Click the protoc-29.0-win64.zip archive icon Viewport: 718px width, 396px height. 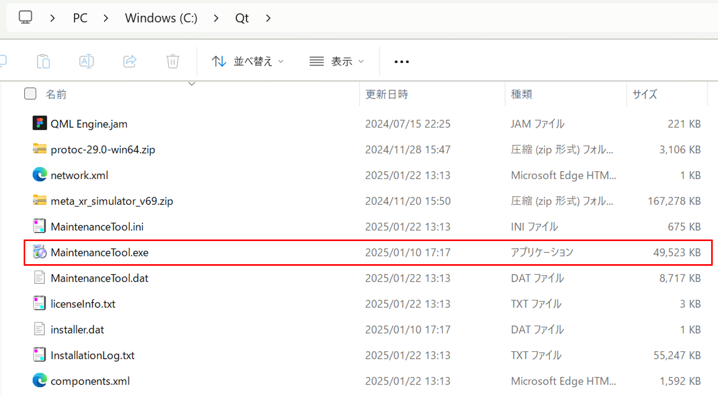pyautogui.click(x=40, y=149)
